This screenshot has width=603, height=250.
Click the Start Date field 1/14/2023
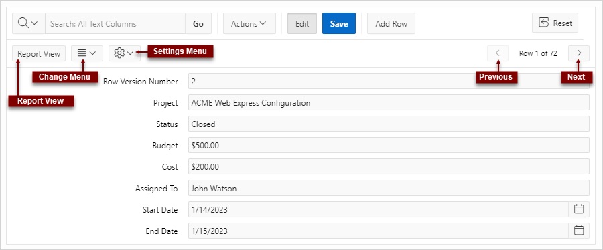(x=379, y=209)
